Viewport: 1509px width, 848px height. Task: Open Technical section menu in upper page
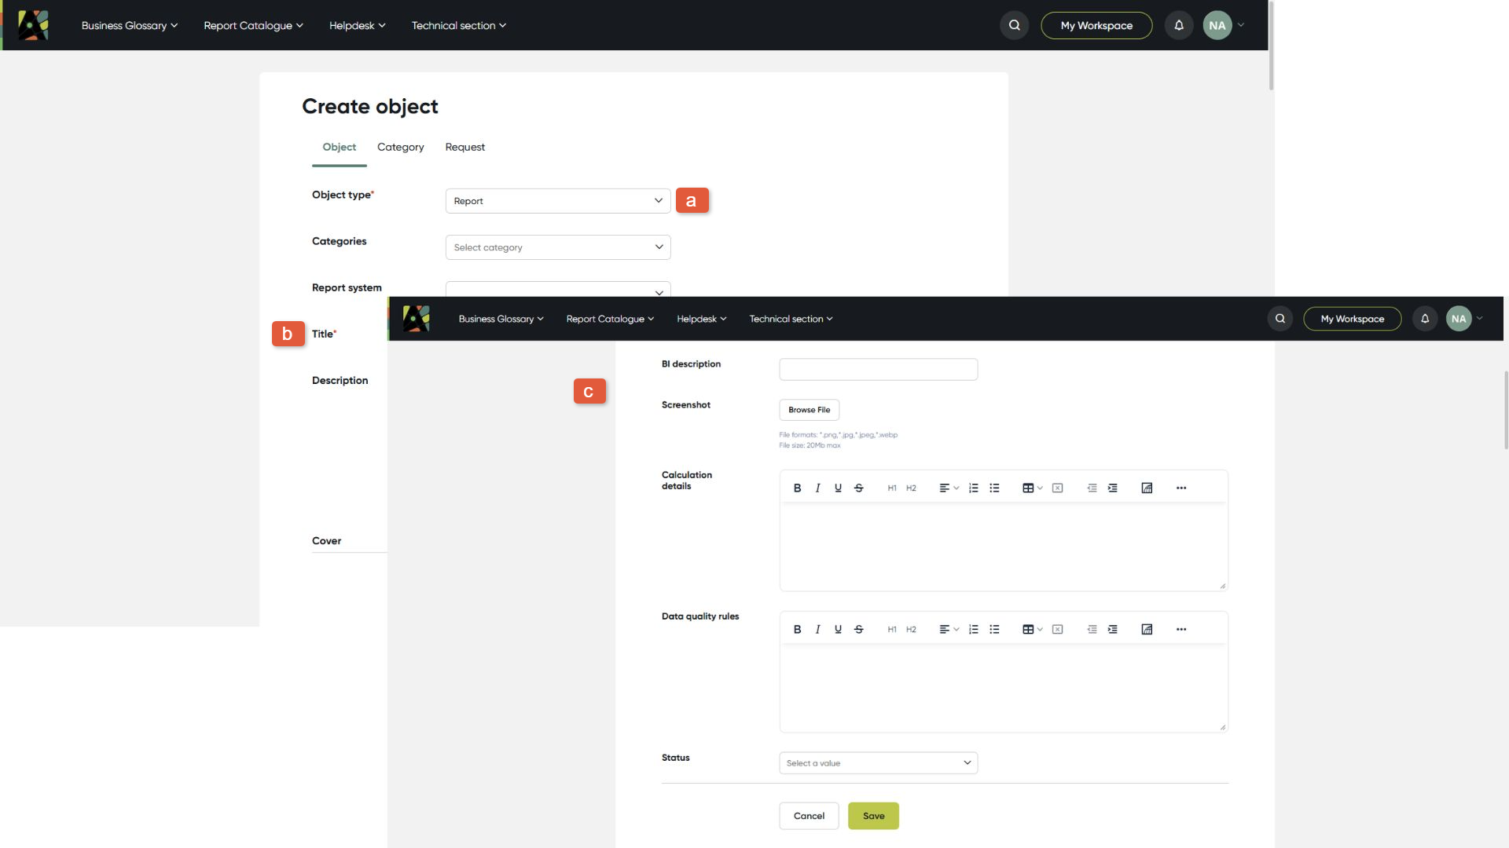458,25
